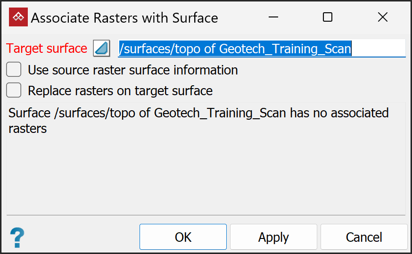The width and height of the screenshot is (412, 254).
Task: Close the dialog with the X button
Action: click(383, 18)
